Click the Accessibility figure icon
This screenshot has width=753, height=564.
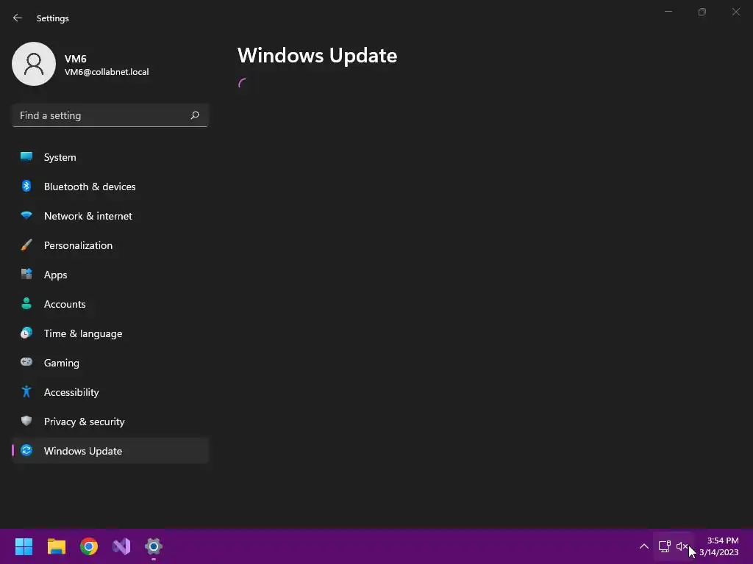click(x=26, y=391)
